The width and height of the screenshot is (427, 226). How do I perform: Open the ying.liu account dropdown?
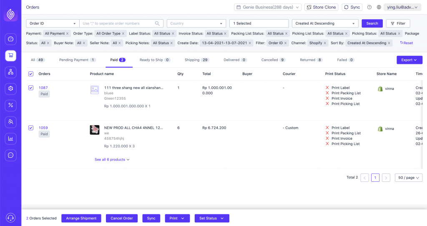click(x=402, y=8)
